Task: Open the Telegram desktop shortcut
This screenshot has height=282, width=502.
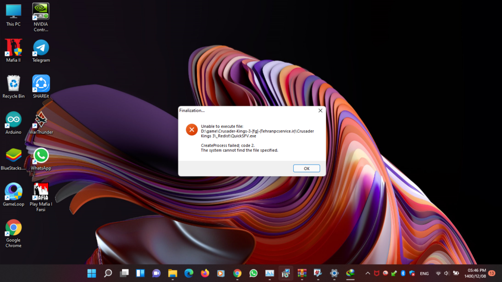Action: (x=41, y=48)
